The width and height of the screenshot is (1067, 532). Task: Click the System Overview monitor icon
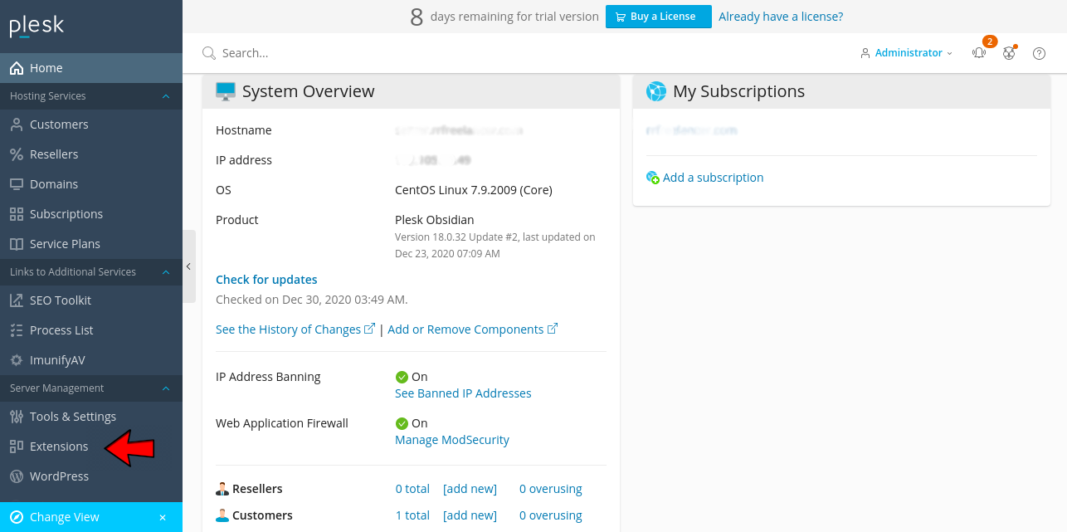226,91
